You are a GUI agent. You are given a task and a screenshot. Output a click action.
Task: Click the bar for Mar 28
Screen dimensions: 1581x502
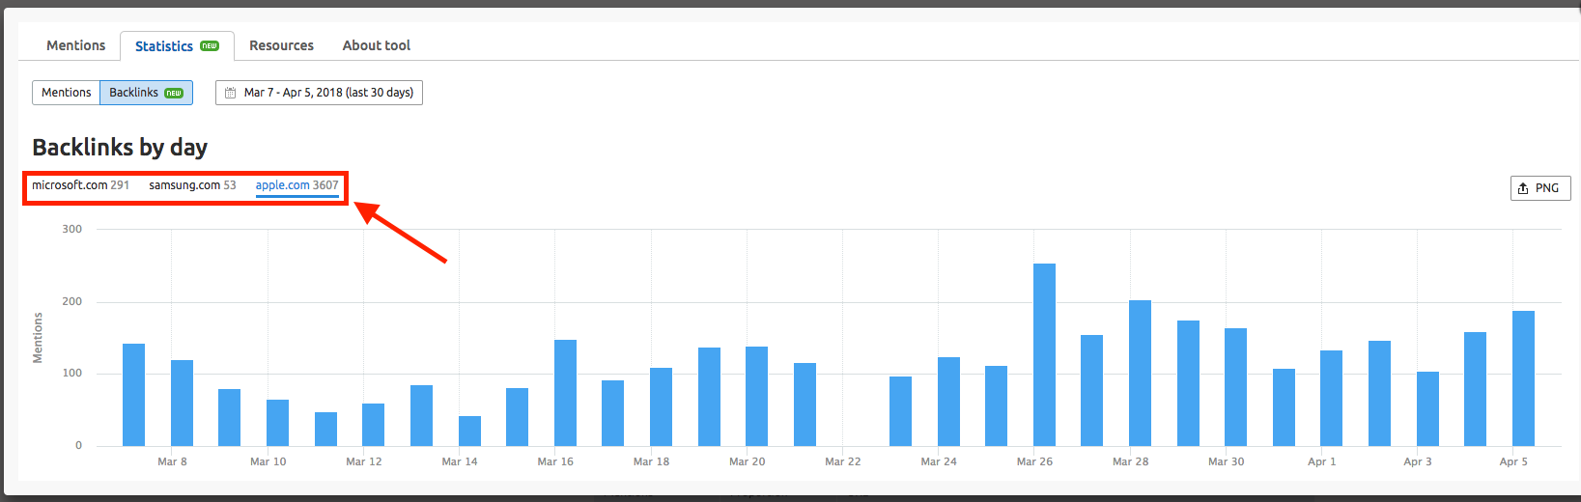(x=1140, y=373)
